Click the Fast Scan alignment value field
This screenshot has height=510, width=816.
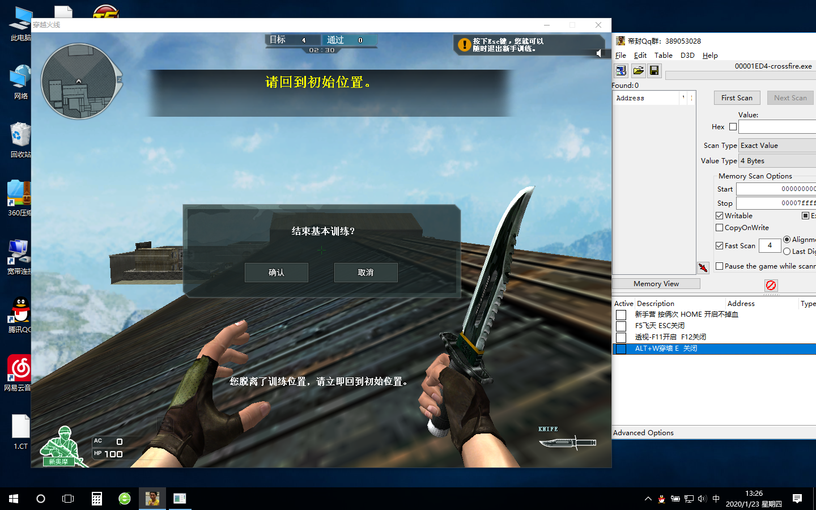[x=770, y=246]
